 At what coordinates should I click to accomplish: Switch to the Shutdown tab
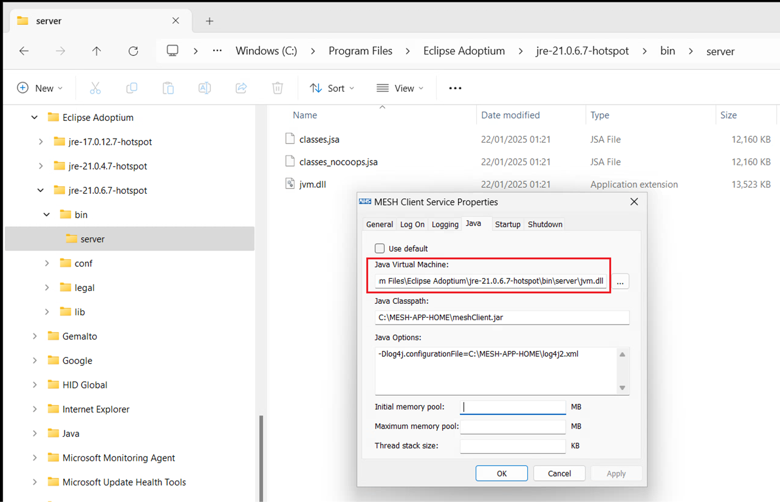545,224
